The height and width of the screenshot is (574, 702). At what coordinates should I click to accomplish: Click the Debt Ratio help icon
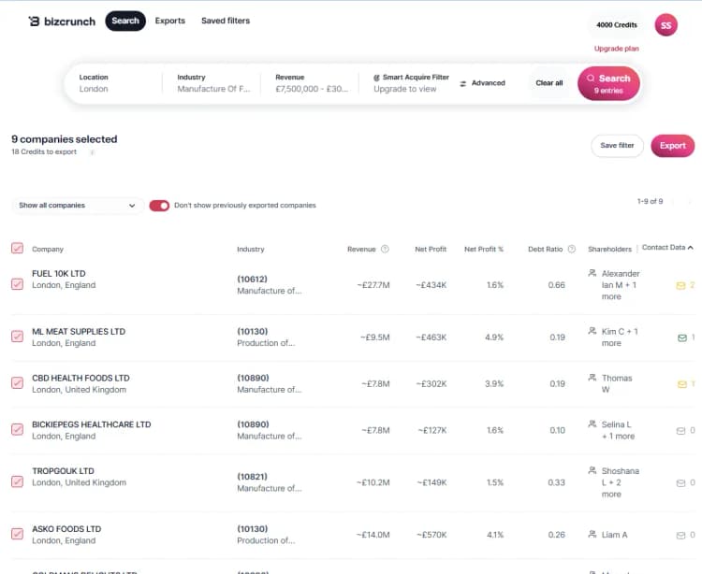click(571, 249)
